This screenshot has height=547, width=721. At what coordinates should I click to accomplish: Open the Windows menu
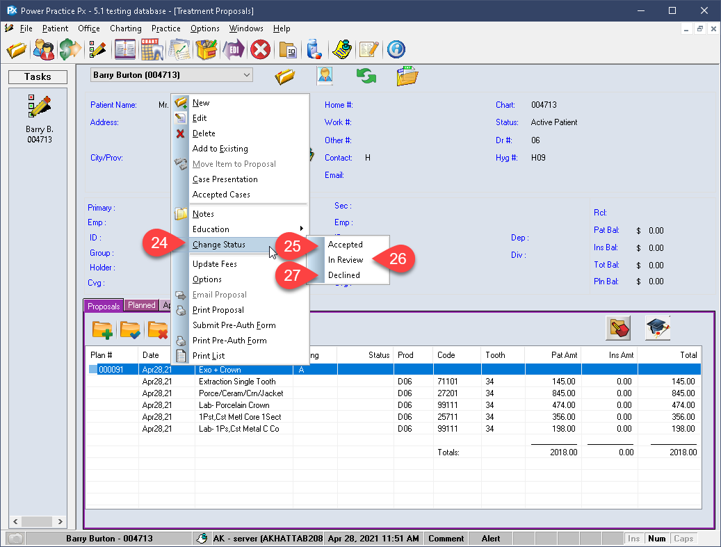pyautogui.click(x=246, y=28)
